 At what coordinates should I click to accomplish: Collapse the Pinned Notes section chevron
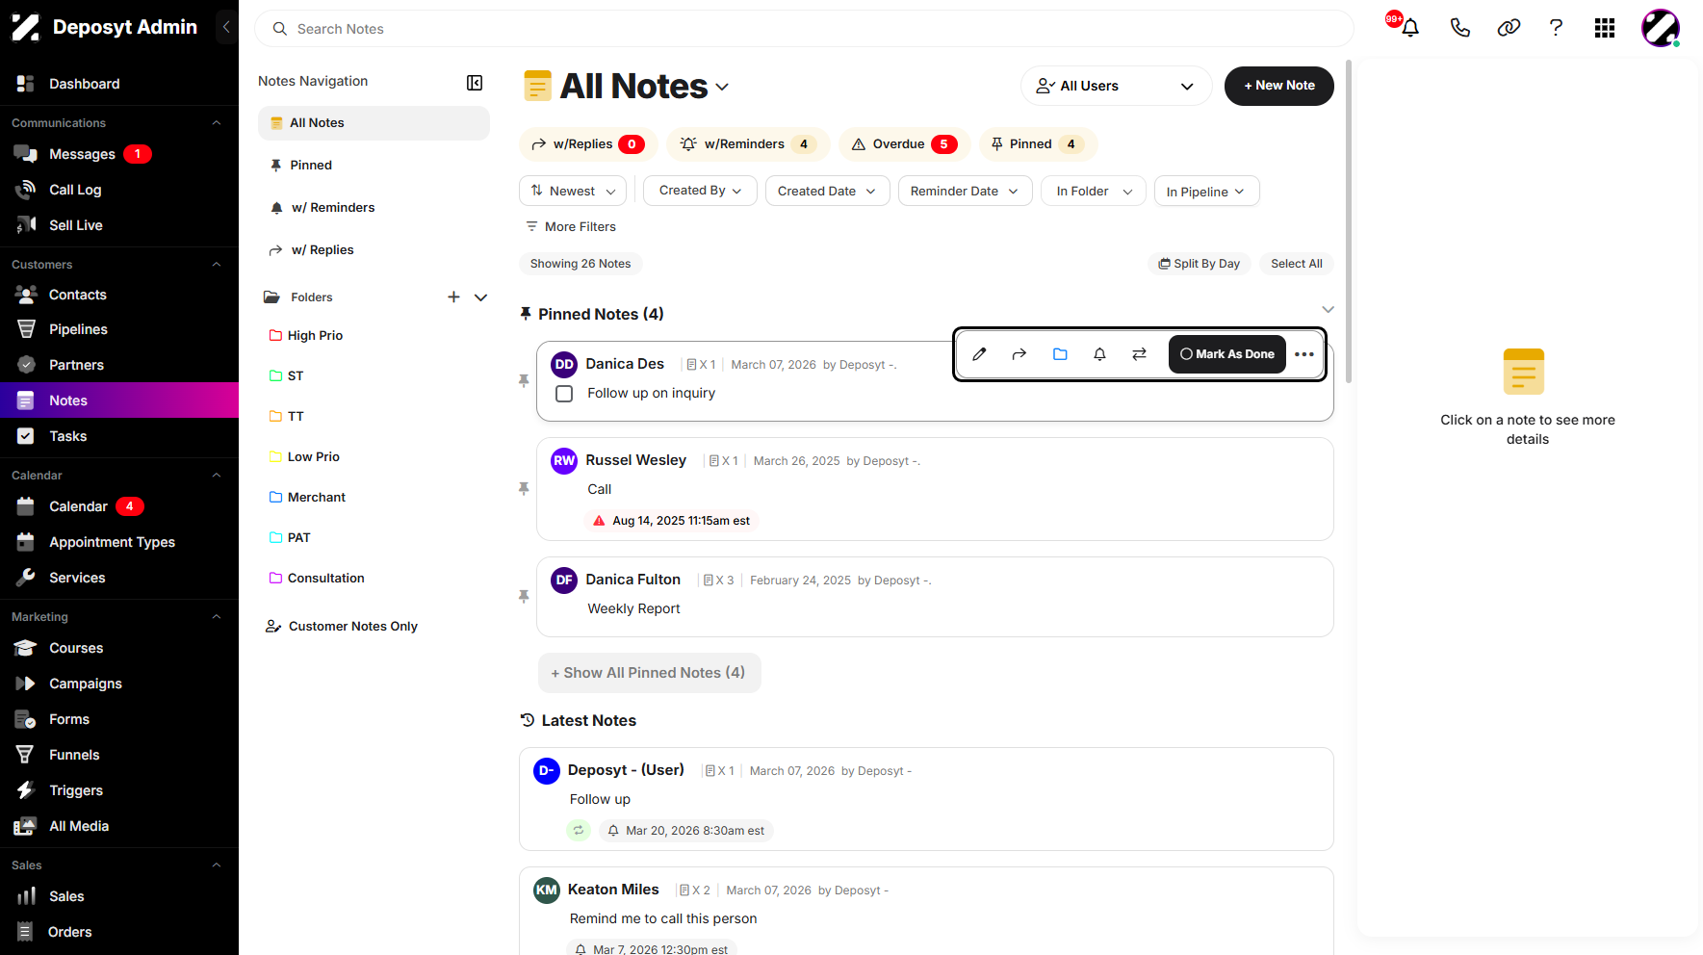point(1328,309)
